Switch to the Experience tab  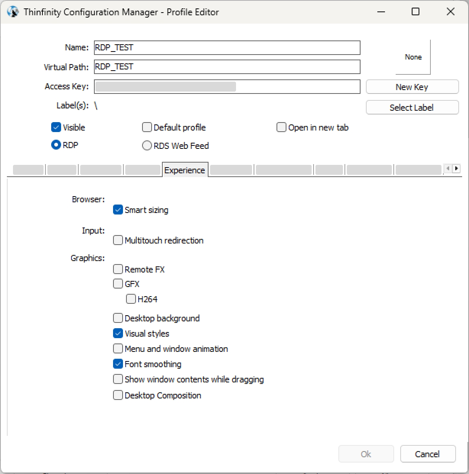pos(185,170)
